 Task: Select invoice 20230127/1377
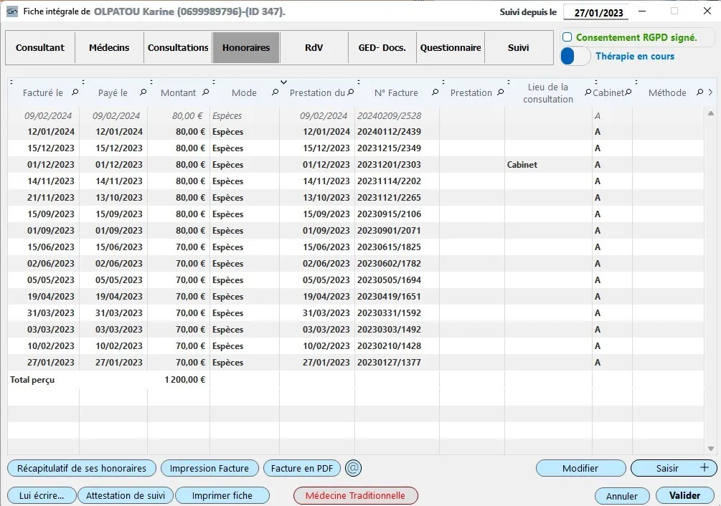(x=389, y=363)
